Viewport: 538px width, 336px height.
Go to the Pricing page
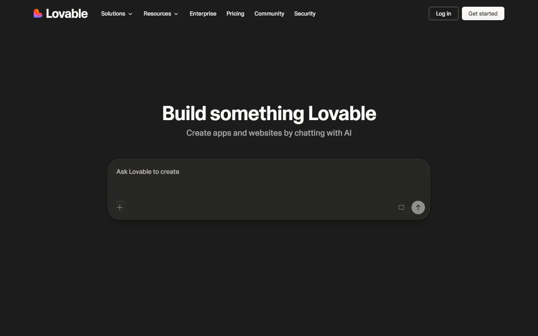[235, 13]
